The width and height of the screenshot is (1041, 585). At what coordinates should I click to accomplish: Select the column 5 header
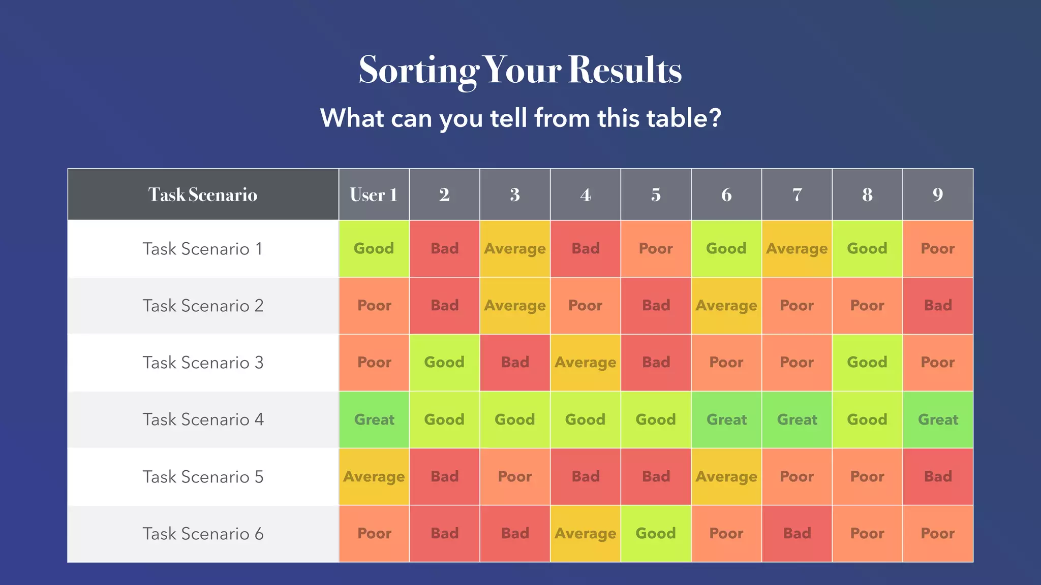[x=656, y=194]
